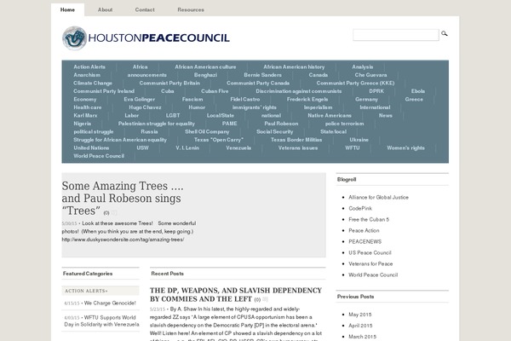
Task: Click the Houston Peace Council dove logo
Action: click(x=74, y=38)
